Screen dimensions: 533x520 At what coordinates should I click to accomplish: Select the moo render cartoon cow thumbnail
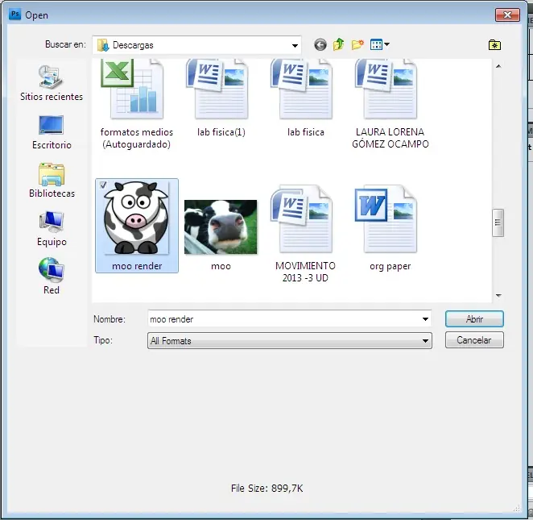[137, 226]
